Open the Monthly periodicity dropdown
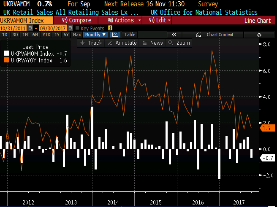 coord(96,35)
